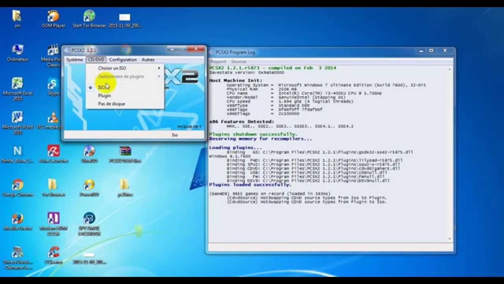Click 'x86 Features Detected:' log heading
This screenshot has width=504, height=284.
(241, 121)
